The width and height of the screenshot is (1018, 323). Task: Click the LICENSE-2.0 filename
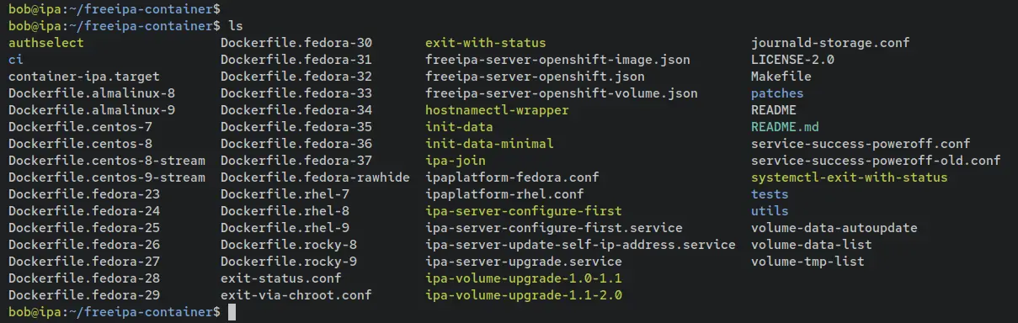pyautogui.click(x=792, y=60)
